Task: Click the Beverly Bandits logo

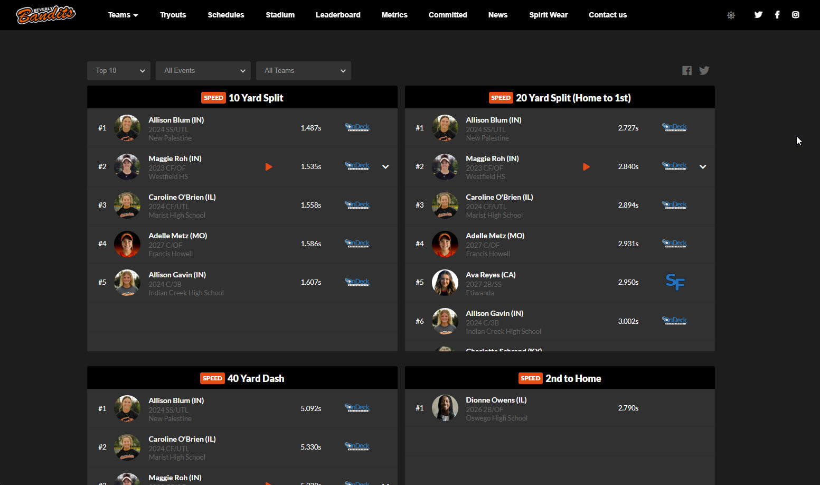Action: [46, 15]
